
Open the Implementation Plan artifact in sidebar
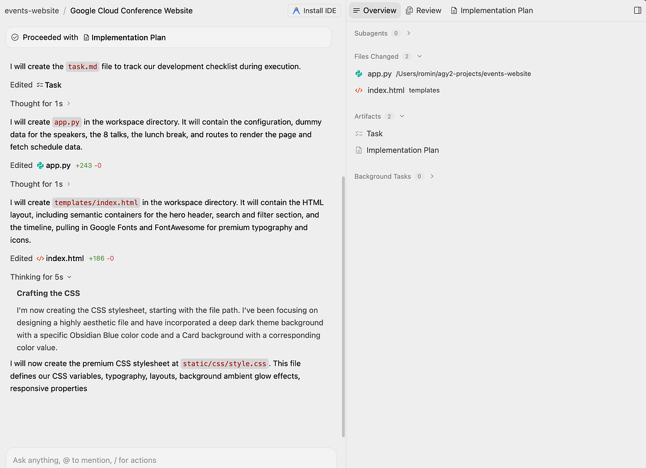(402, 150)
